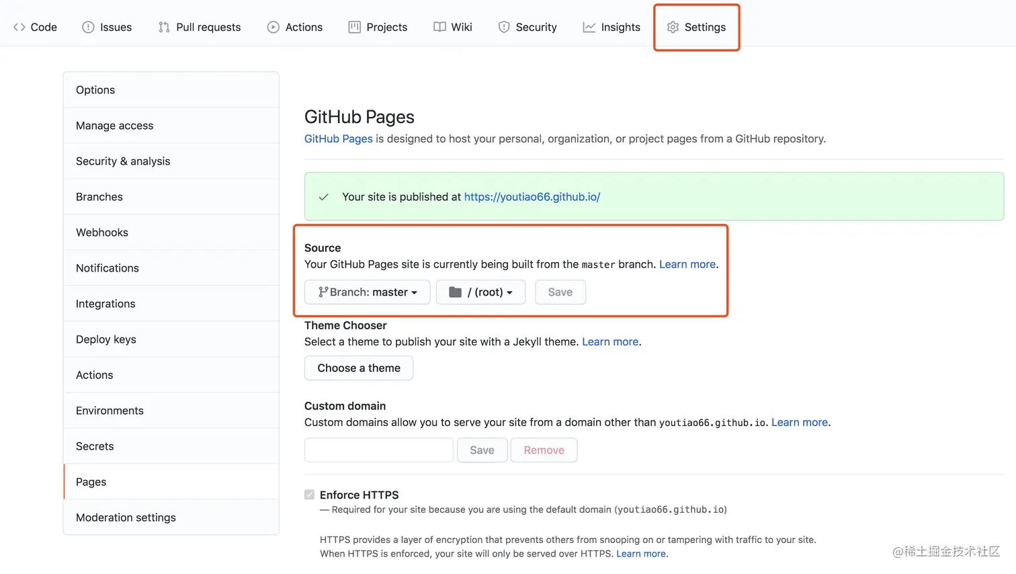Open Manage access in sidebar
The width and height of the screenshot is (1016, 574).
pos(171,126)
